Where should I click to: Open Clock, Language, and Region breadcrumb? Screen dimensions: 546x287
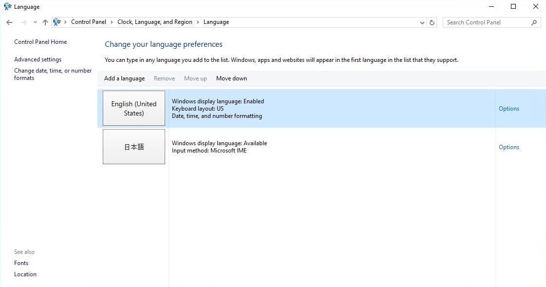click(154, 22)
